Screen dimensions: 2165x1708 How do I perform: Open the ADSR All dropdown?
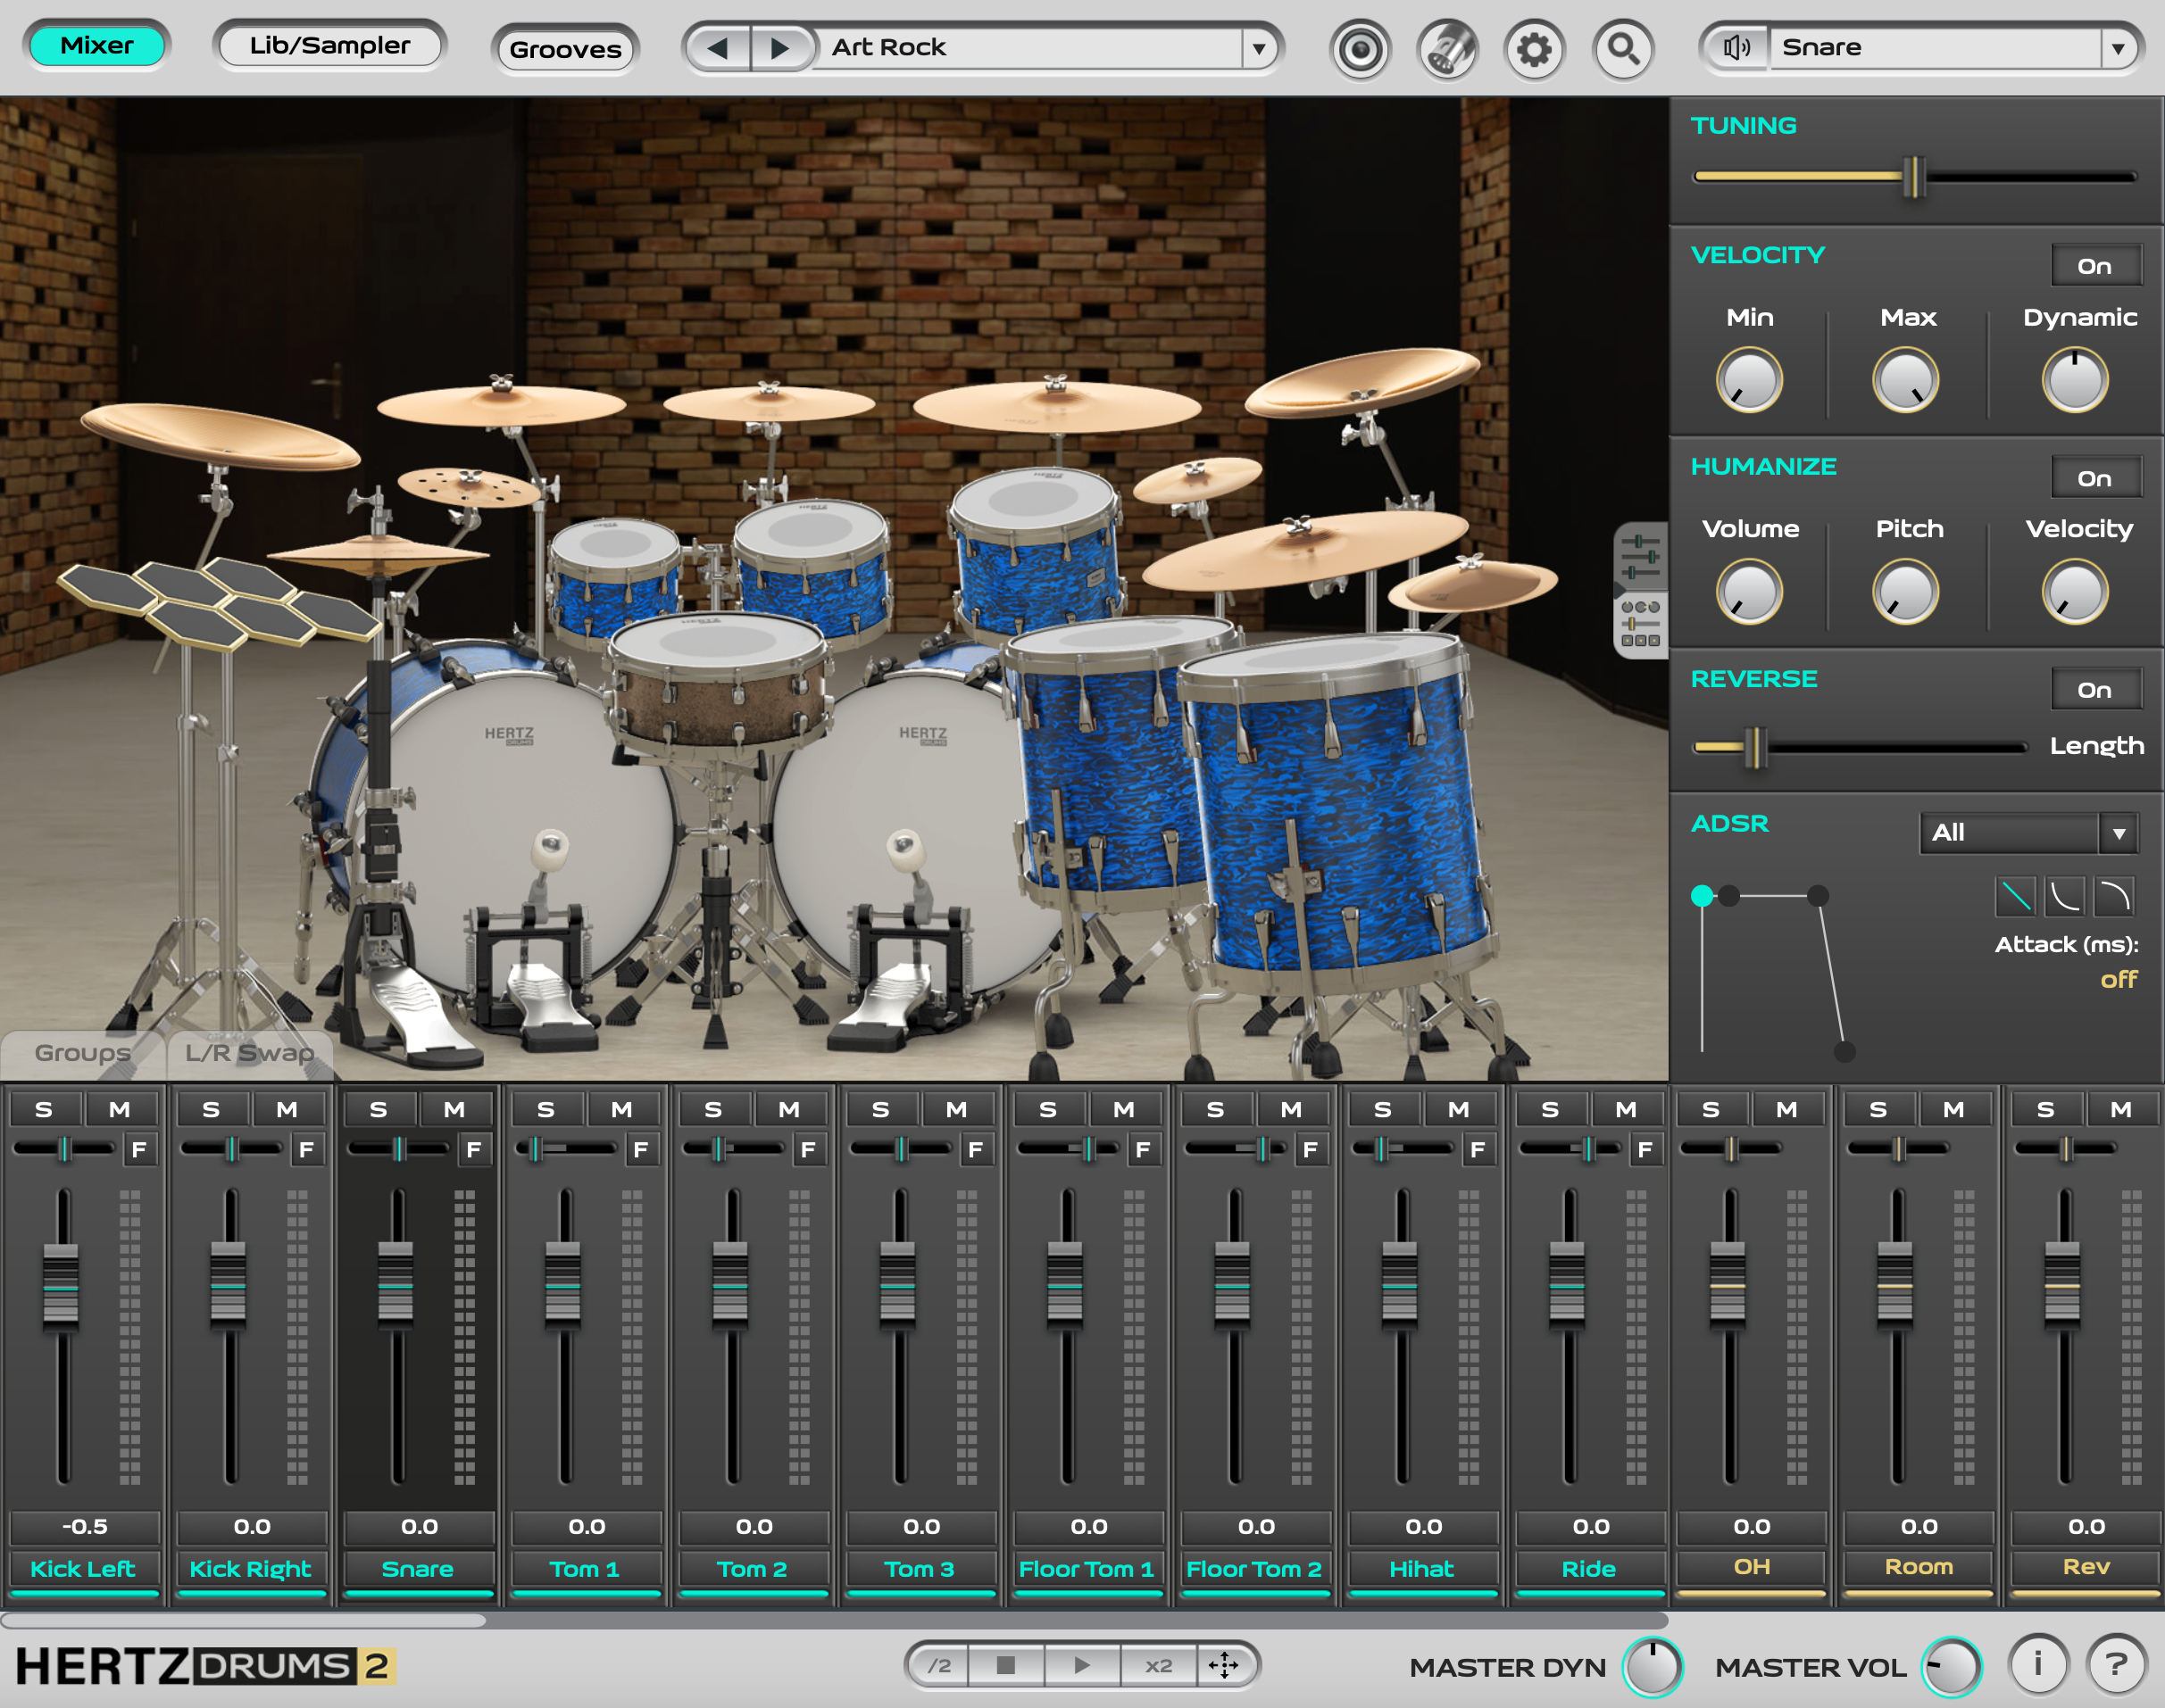(x=2029, y=833)
